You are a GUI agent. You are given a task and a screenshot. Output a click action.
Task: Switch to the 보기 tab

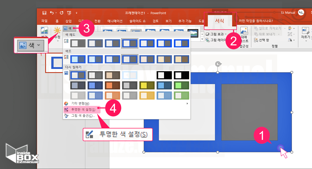168,21
